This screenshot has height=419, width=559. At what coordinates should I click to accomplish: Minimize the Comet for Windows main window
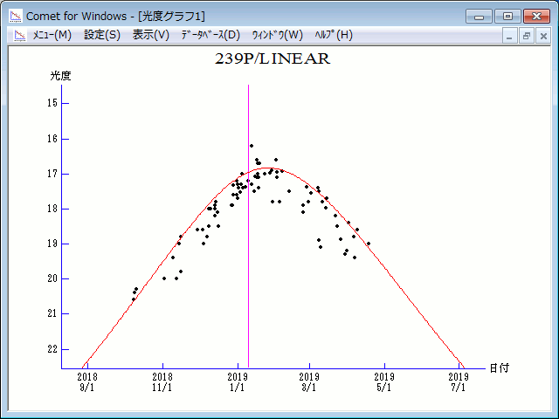pos(479,17)
